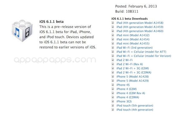Viewport: 187px width, 115px height.
Task: Click the iOS 6.1.1 beta package icon
Action: pyautogui.click(x=22, y=30)
